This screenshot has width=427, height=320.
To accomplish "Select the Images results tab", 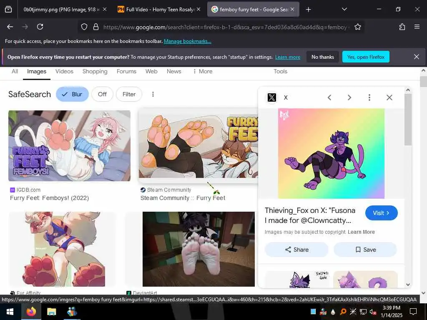I will click(37, 72).
